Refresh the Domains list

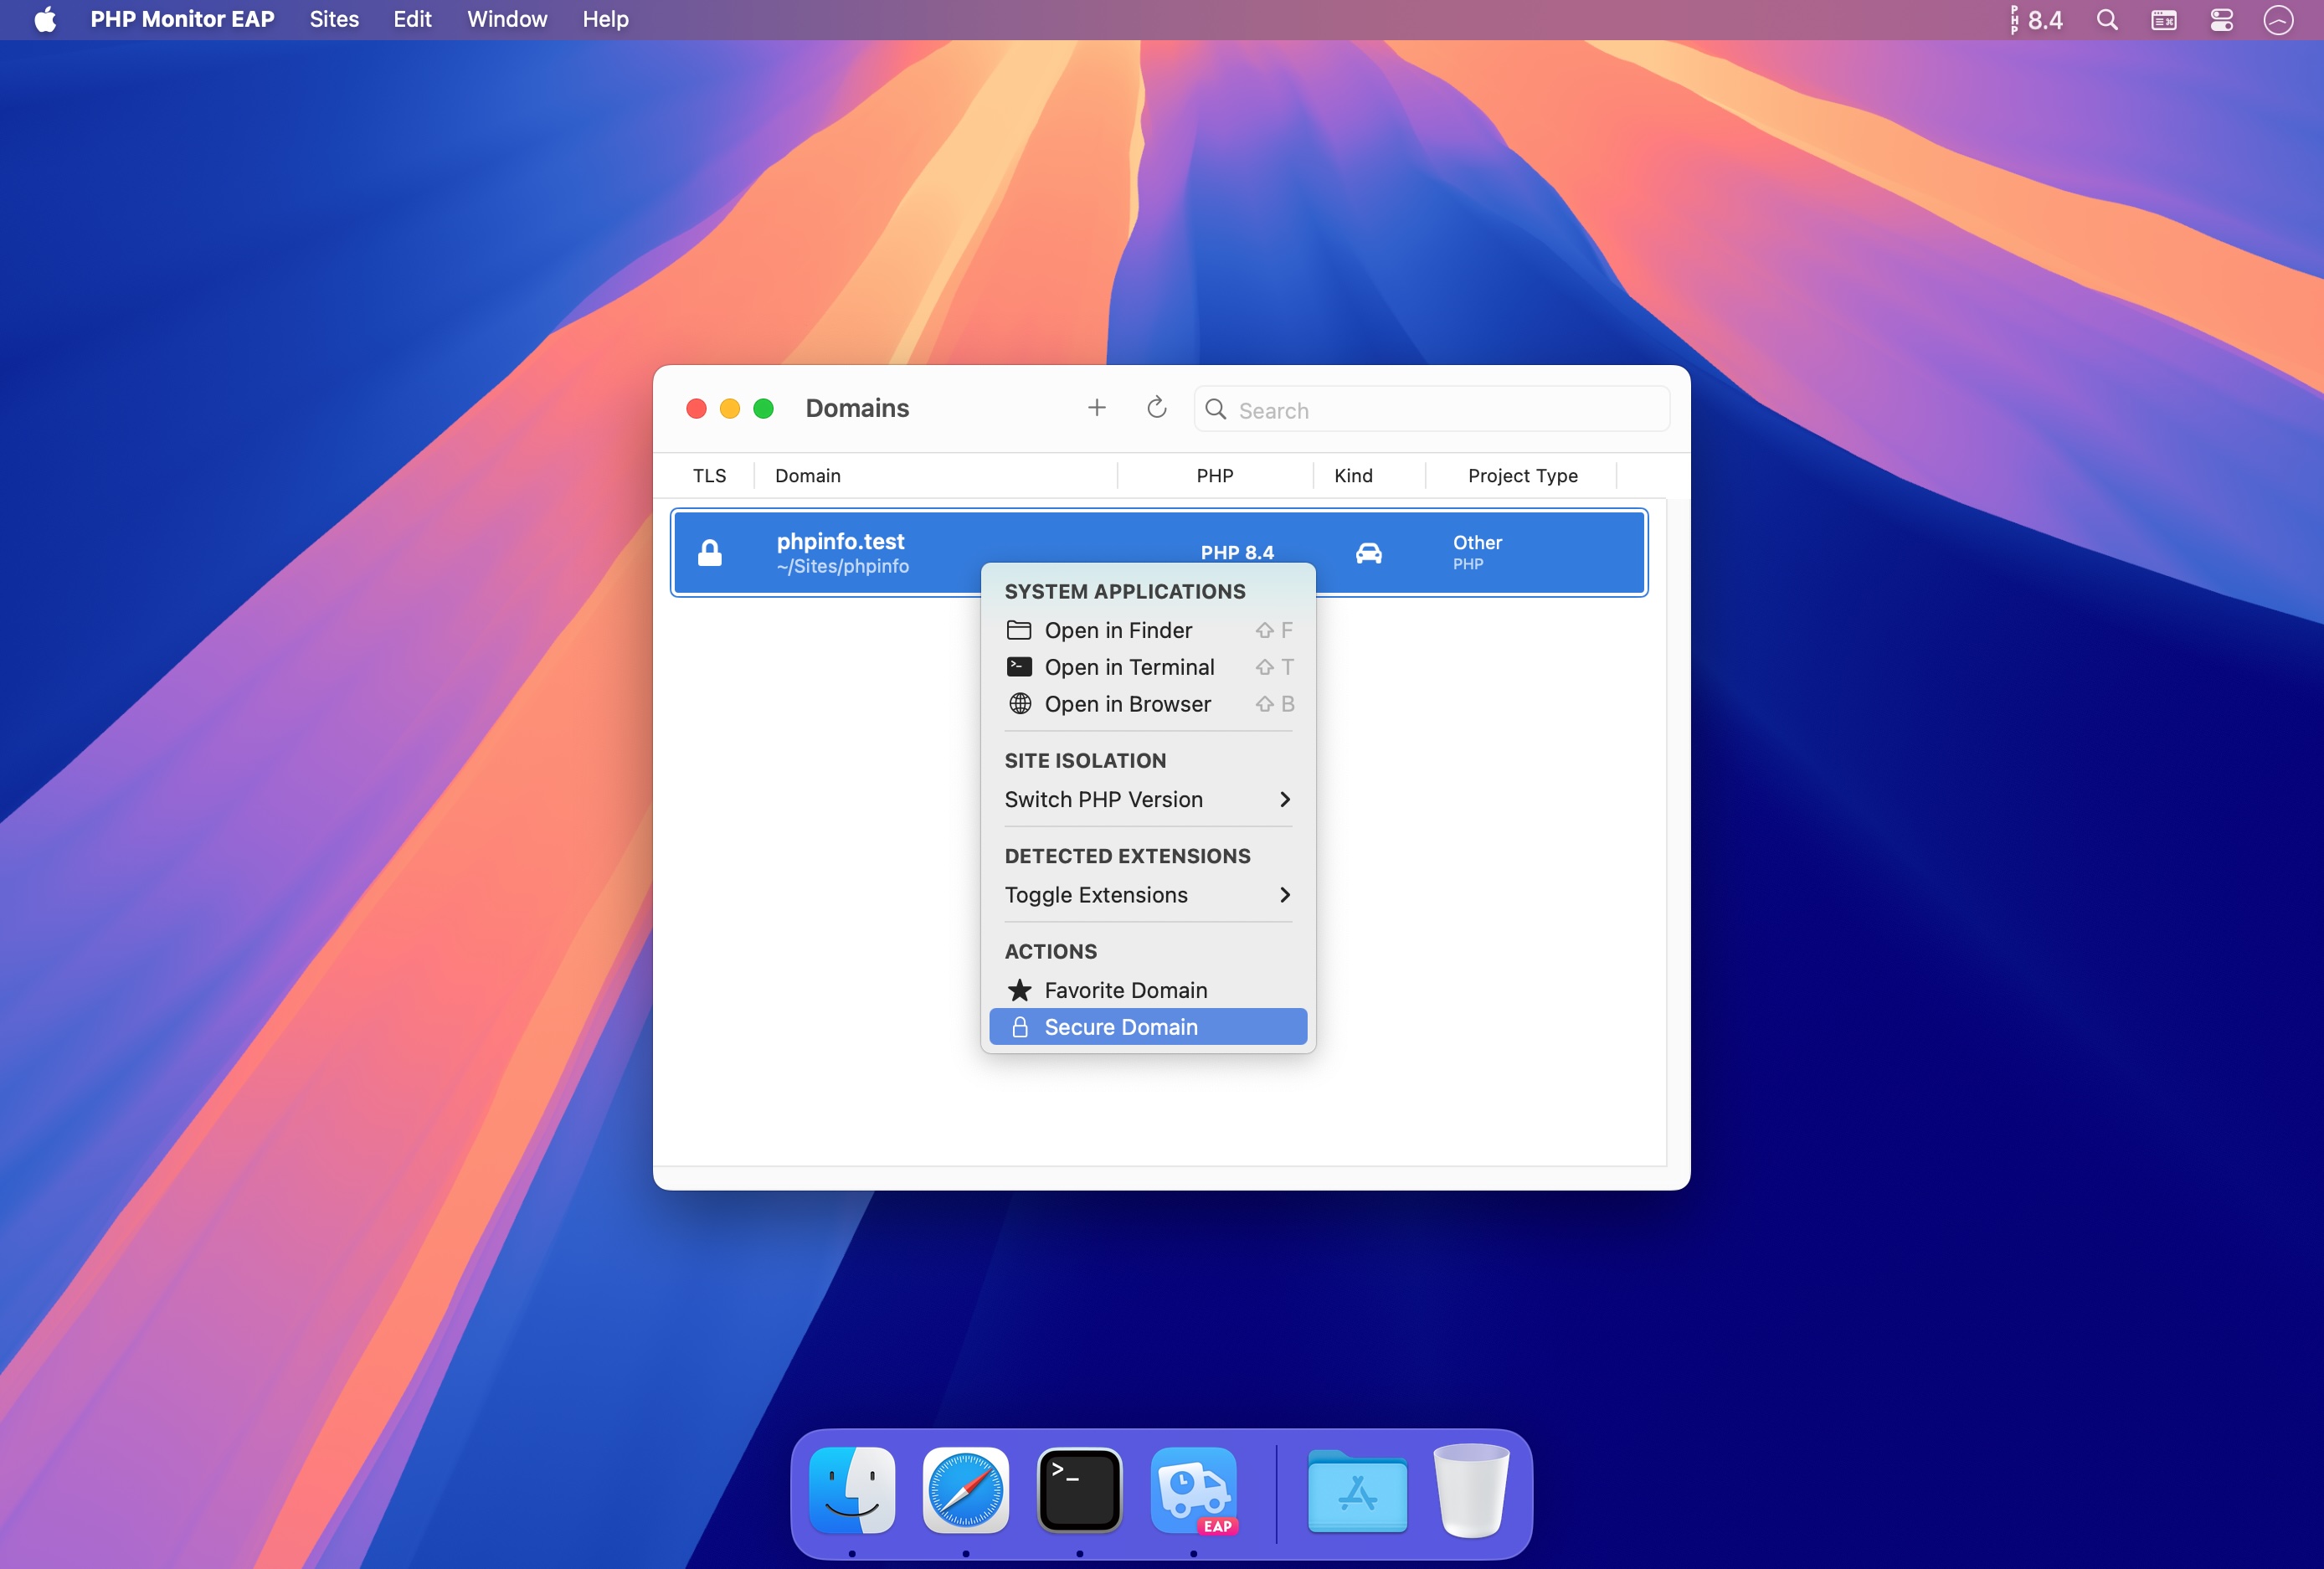tap(1156, 408)
